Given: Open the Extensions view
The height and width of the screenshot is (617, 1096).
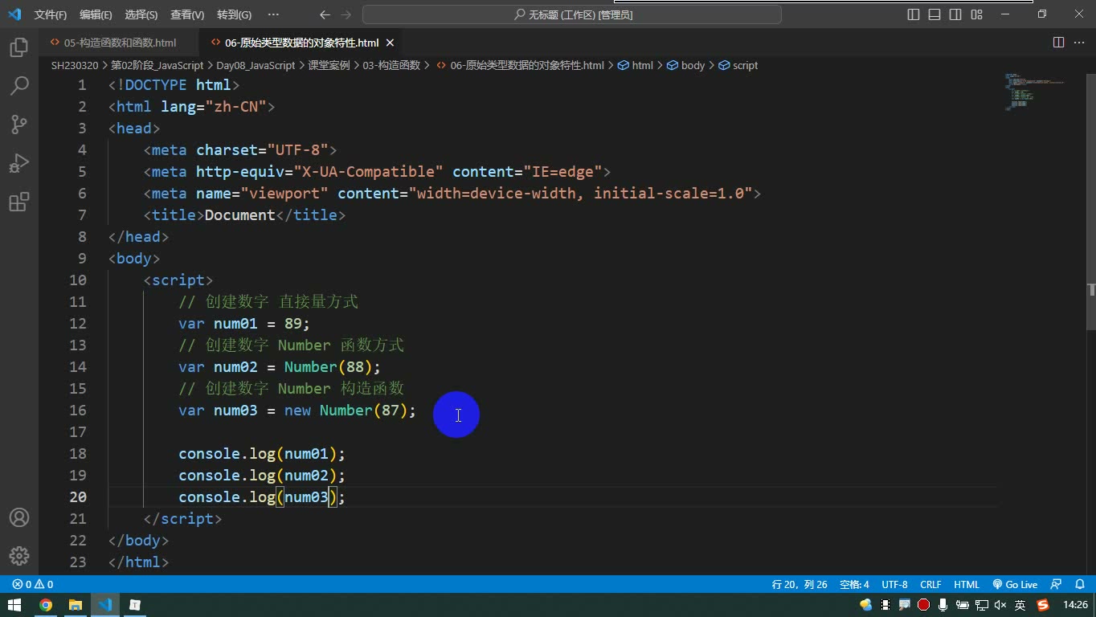Looking at the screenshot, I should pos(19,202).
